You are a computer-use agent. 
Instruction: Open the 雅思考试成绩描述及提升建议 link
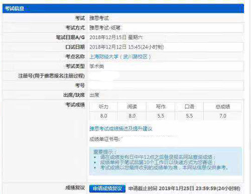click(121, 128)
